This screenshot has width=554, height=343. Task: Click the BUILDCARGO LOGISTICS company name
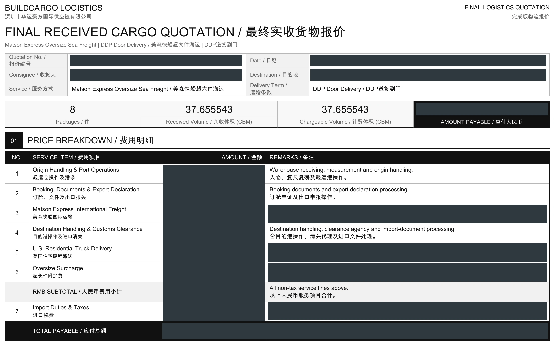54,8
